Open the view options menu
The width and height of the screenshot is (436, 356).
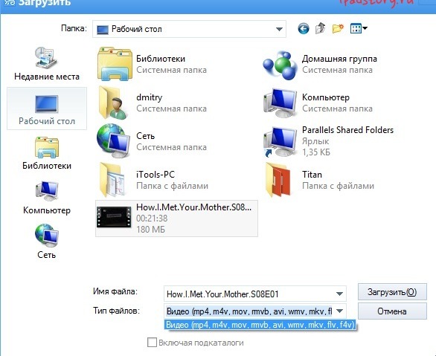pos(359,28)
